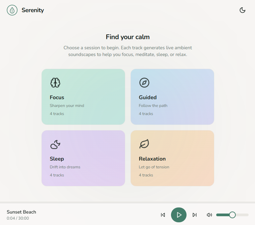
Task: Click the Serenity leaf logo icon
Action: [x=12, y=10]
